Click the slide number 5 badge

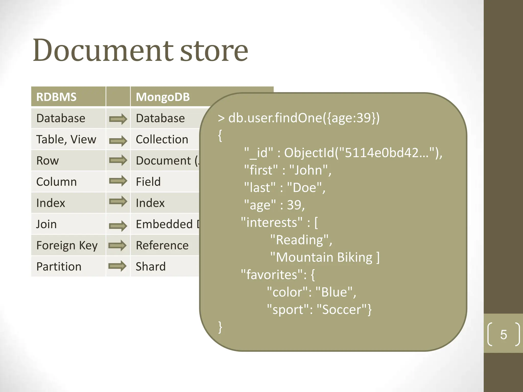(503, 334)
